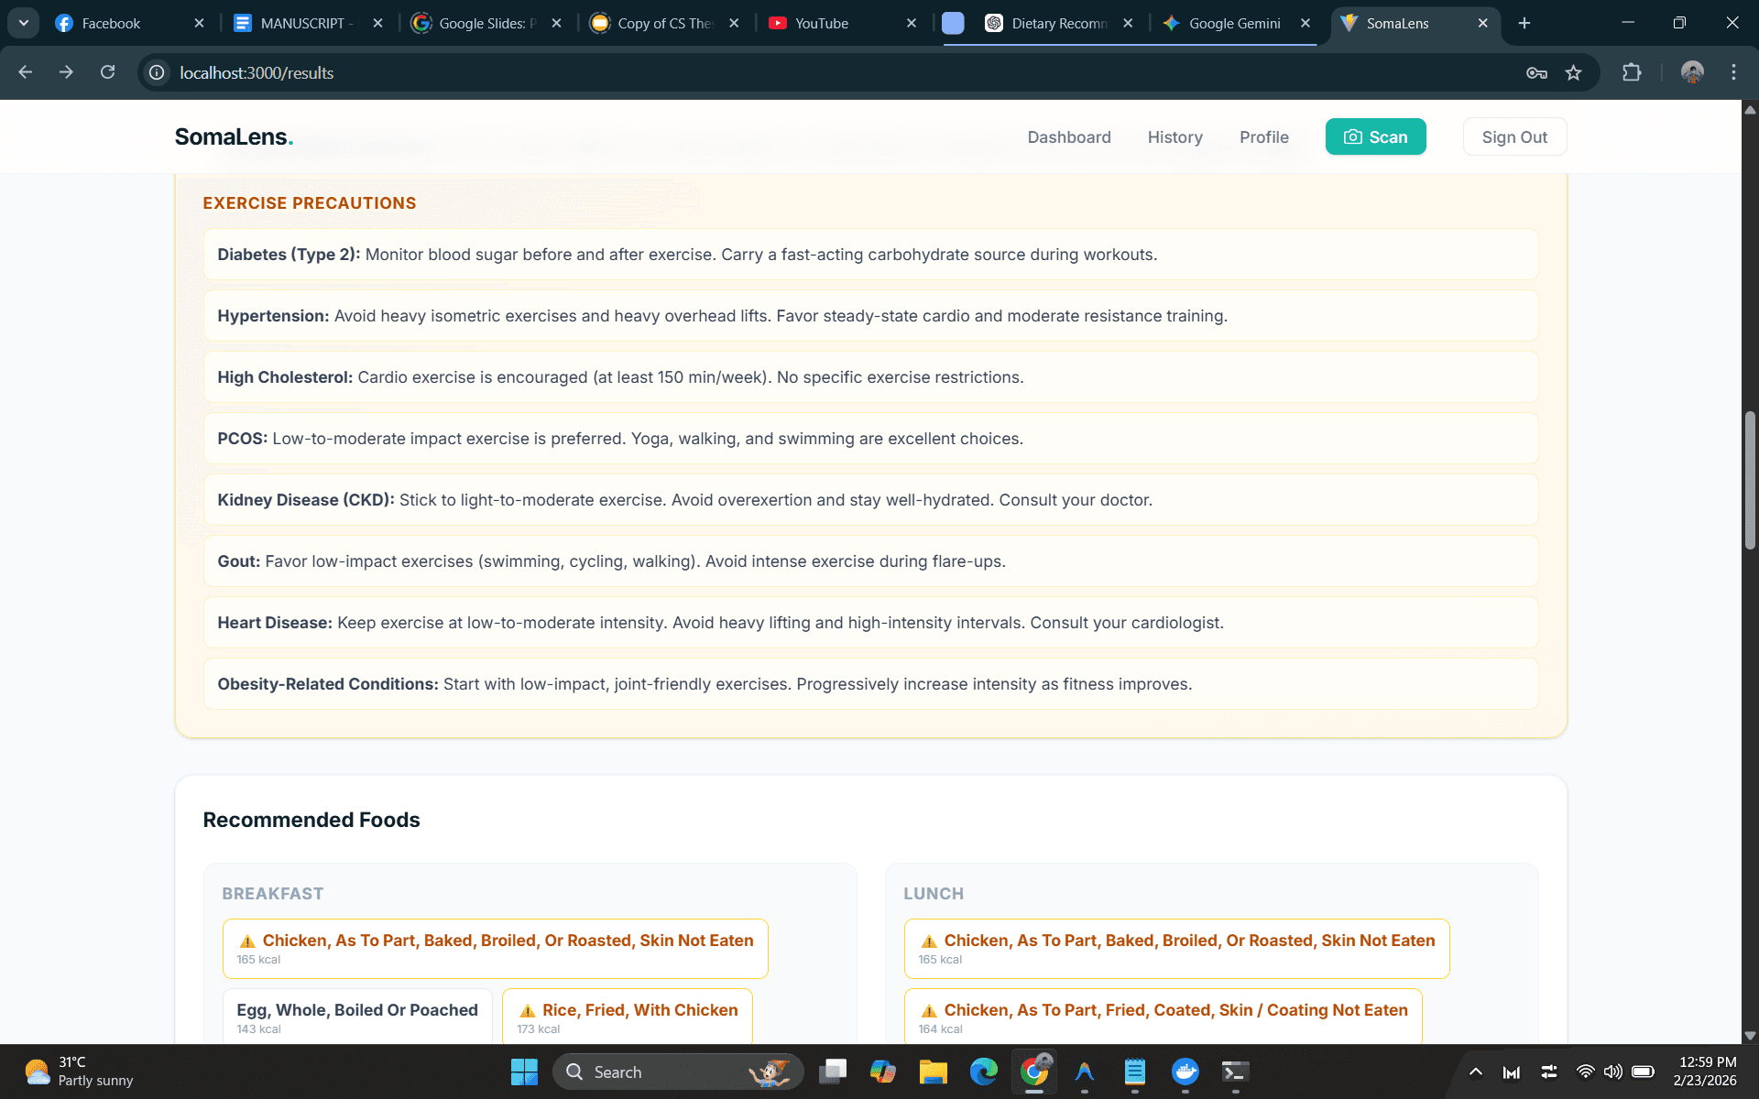Switch to the MANUSCRIPT tab
Image resolution: width=1759 pixels, height=1099 pixels.
tap(307, 23)
